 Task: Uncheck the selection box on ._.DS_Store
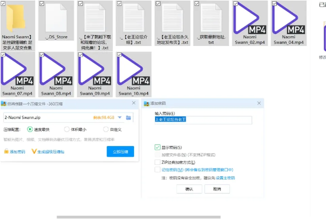[x=42, y=3]
